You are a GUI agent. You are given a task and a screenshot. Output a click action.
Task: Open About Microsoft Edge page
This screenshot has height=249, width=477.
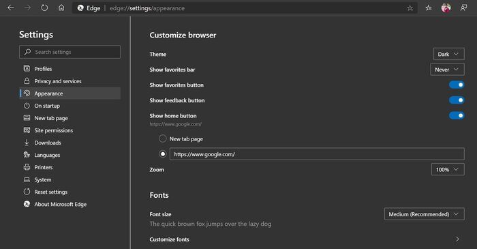(70, 204)
